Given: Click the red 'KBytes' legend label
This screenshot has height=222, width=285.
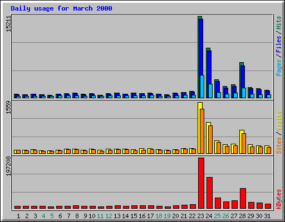Looking at the screenshot, I should pyautogui.click(x=279, y=199).
